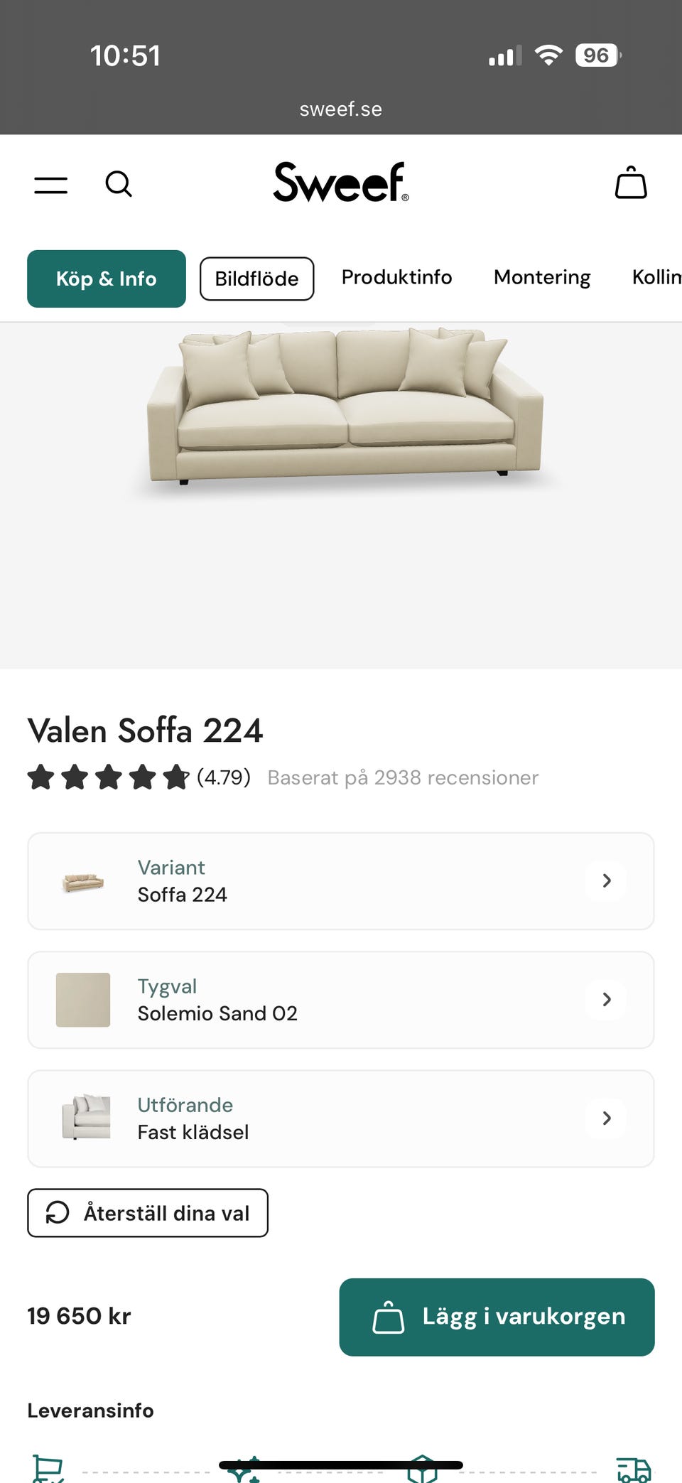Expand the Variant Soffa 224 chevron

pyautogui.click(x=606, y=881)
